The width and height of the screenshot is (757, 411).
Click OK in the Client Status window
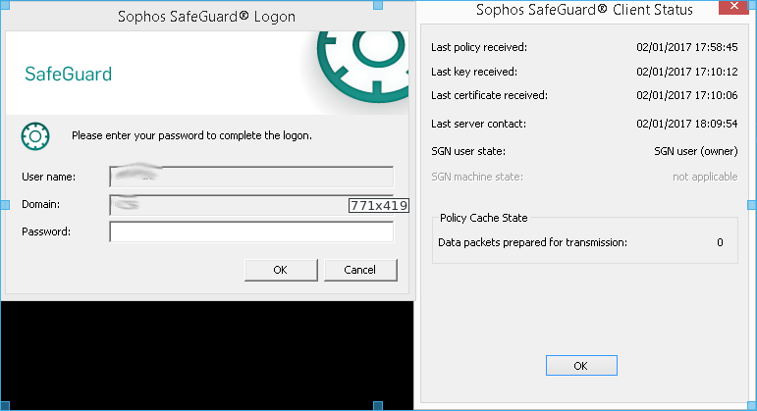click(x=581, y=366)
